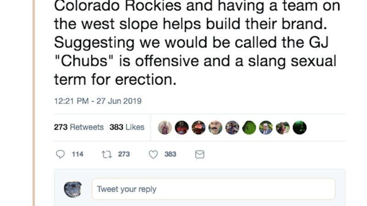The image size is (367, 206).
Task: Click the reply speech bubble icon
Action: point(60,154)
